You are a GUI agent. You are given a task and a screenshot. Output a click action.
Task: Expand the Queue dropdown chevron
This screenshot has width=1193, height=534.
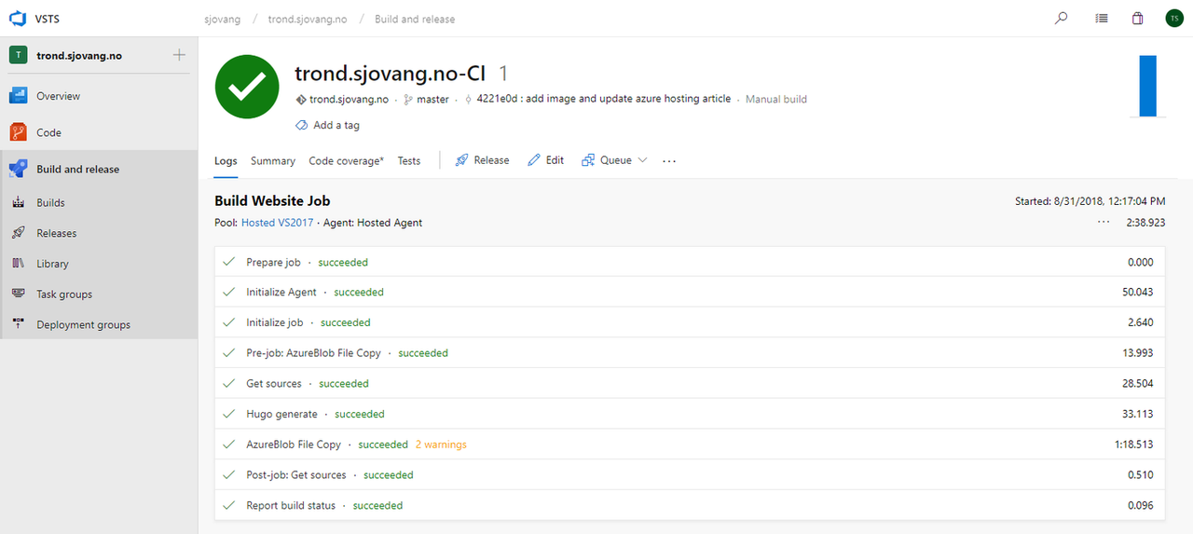tap(642, 160)
